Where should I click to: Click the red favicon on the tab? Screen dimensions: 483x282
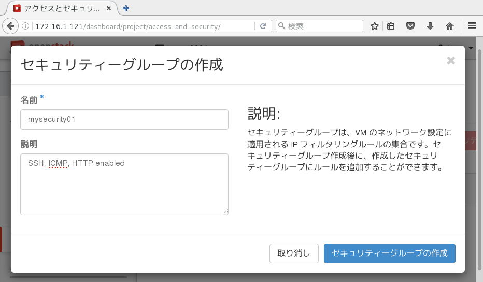(17, 8)
